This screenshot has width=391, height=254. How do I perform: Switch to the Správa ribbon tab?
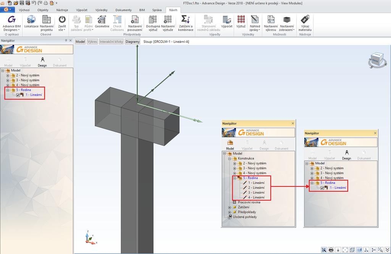(x=157, y=10)
